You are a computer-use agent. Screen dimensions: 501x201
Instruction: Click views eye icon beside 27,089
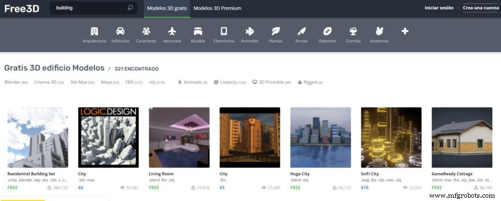(x=264, y=188)
